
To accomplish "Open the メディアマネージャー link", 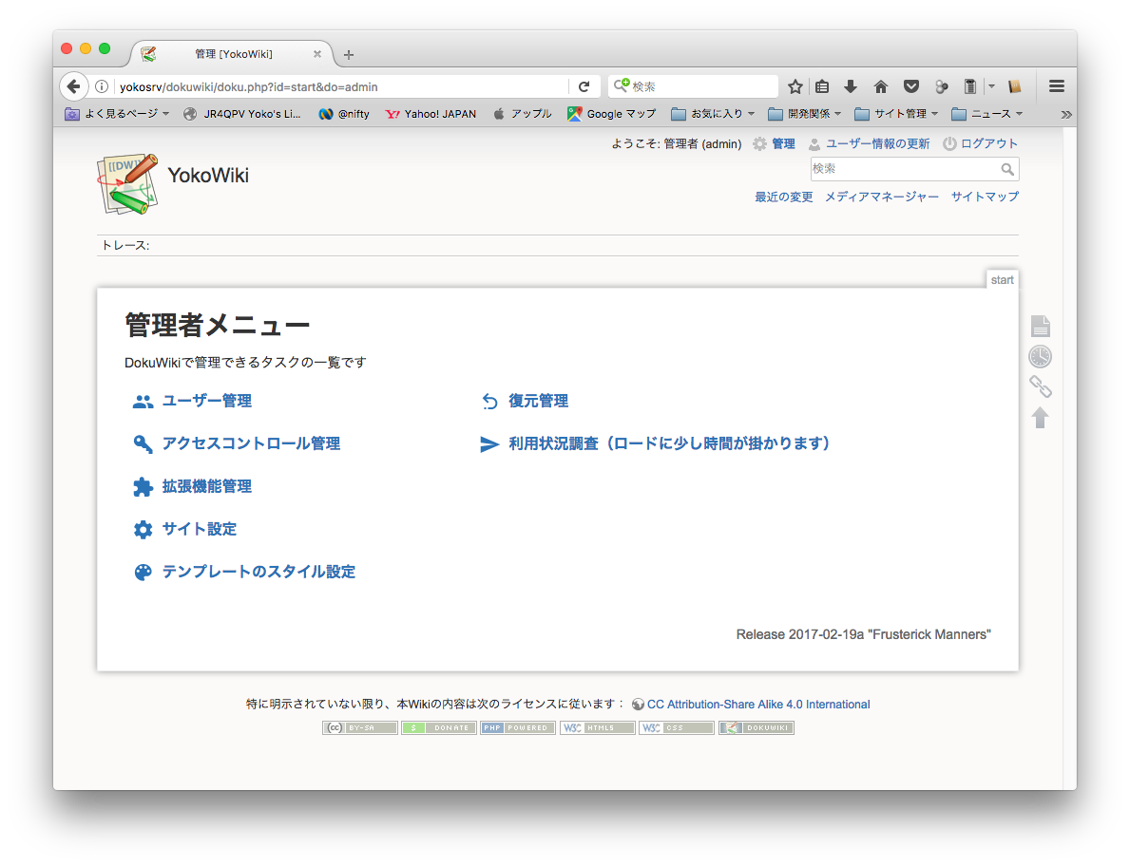I will (881, 197).
